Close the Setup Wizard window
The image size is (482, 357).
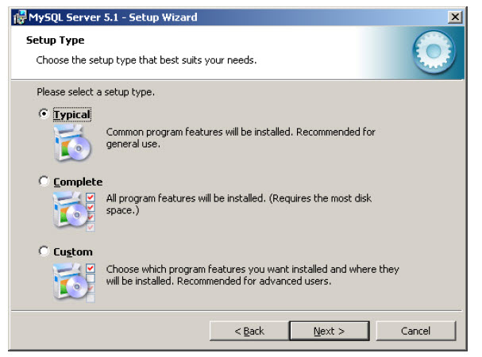455,17
